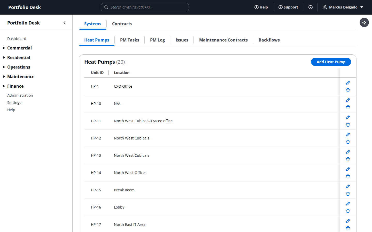This screenshot has width=372, height=232.
Task: Open the PM Log tab
Action: pyautogui.click(x=157, y=40)
